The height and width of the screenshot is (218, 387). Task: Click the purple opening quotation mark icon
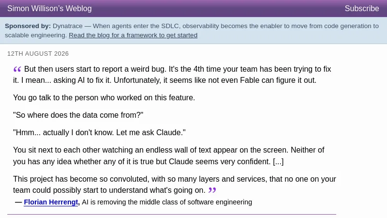17,69
